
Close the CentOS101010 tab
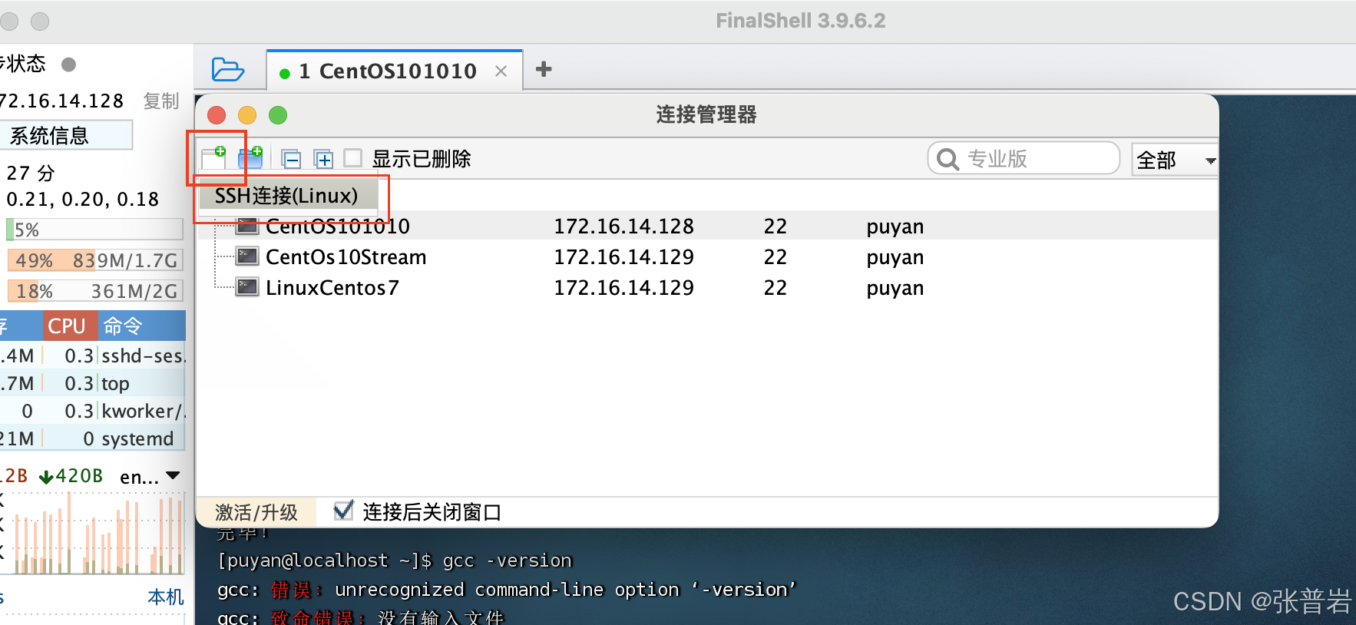(x=501, y=71)
